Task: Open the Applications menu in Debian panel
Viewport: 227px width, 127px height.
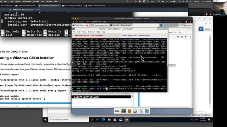Action: tap(78, 25)
